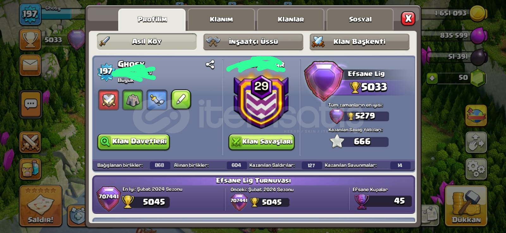
Task: Open the mail envelope icon
Action: tap(30, 65)
